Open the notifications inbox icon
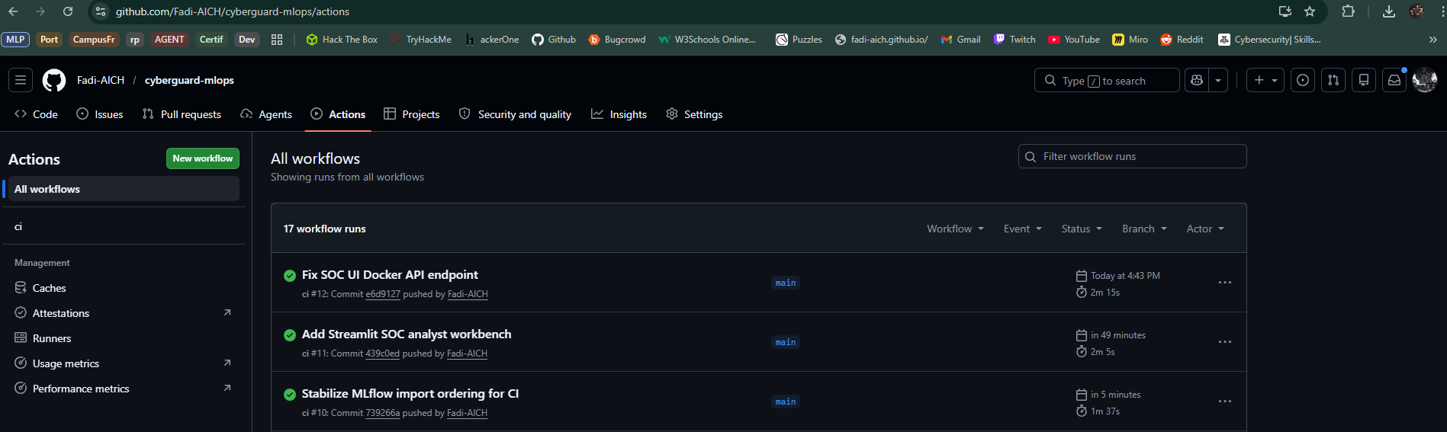Screen dimensions: 1447x432 (1394, 80)
